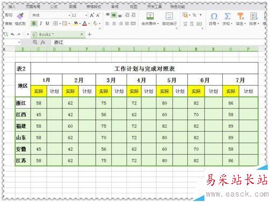Click the draw border table icon
This screenshot has width=269, height=202.
click(x=65, y=24)
